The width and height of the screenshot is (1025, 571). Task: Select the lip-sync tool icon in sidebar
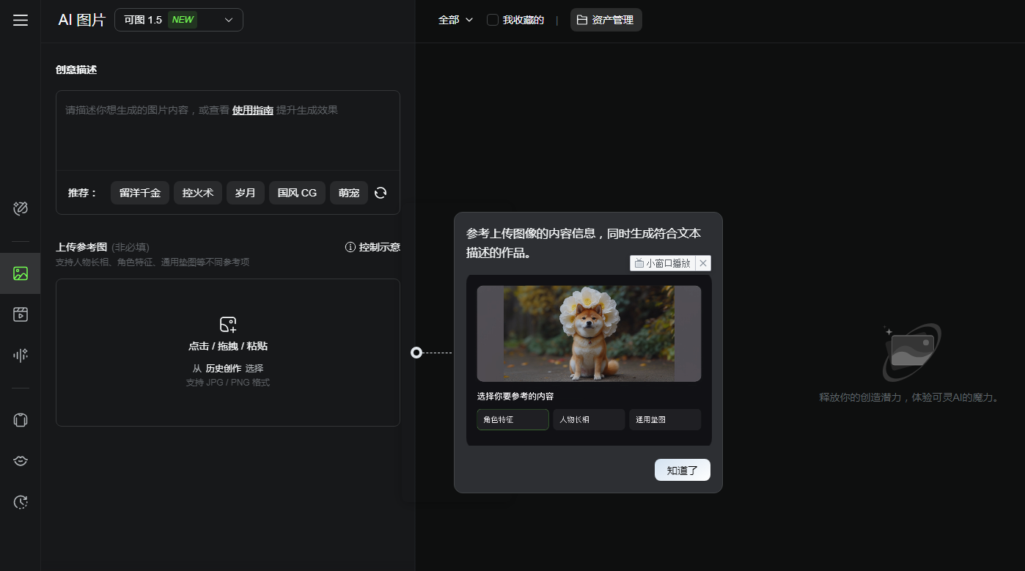20,460
